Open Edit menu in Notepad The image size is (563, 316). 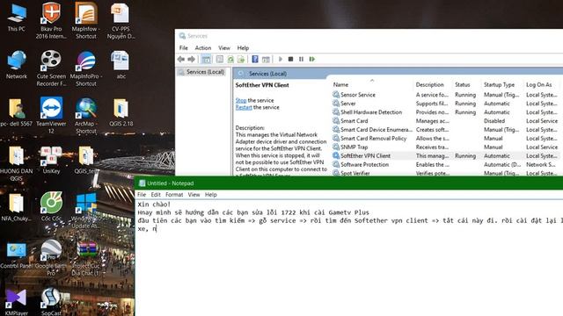[156, 195]
